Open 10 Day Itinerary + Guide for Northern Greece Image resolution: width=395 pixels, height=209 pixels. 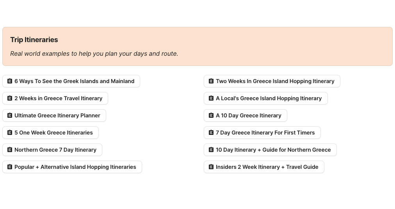tap(273, 150)
